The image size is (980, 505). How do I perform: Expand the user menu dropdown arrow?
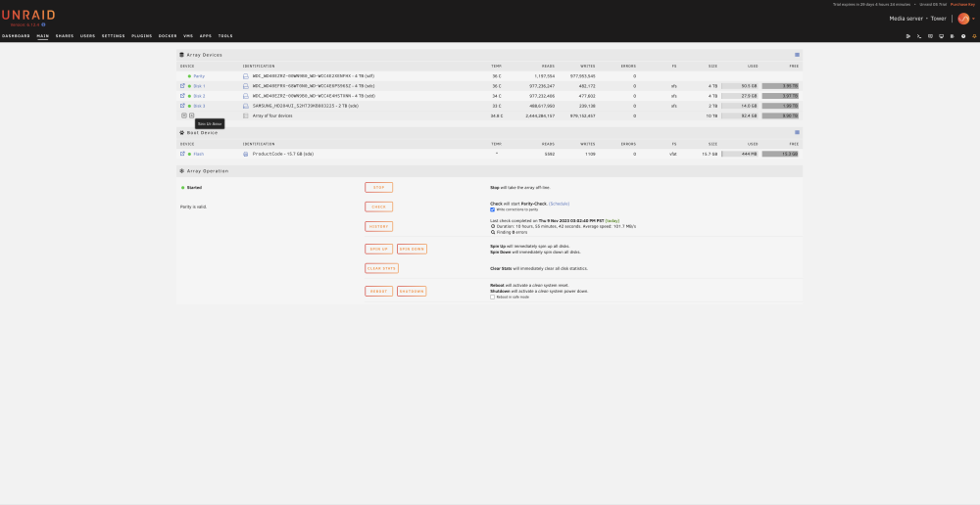pyautogui.click(x=973, y=19)
